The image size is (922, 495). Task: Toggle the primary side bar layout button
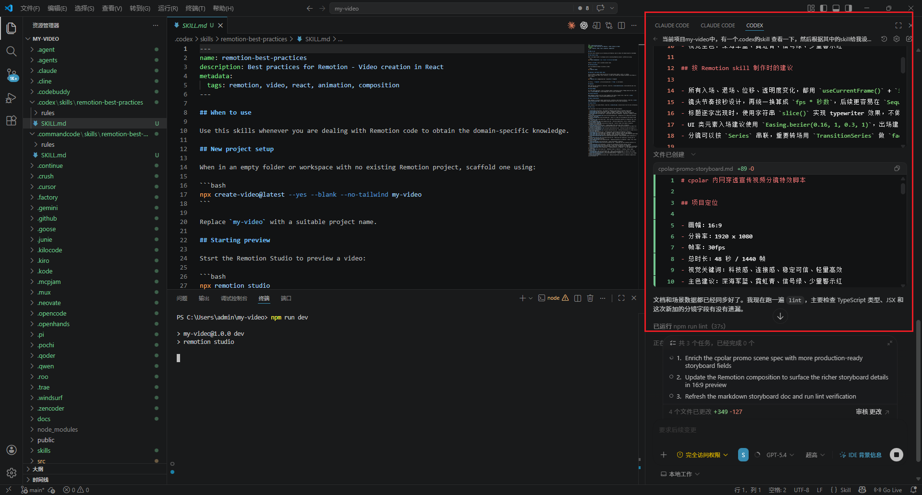point(824,8)
